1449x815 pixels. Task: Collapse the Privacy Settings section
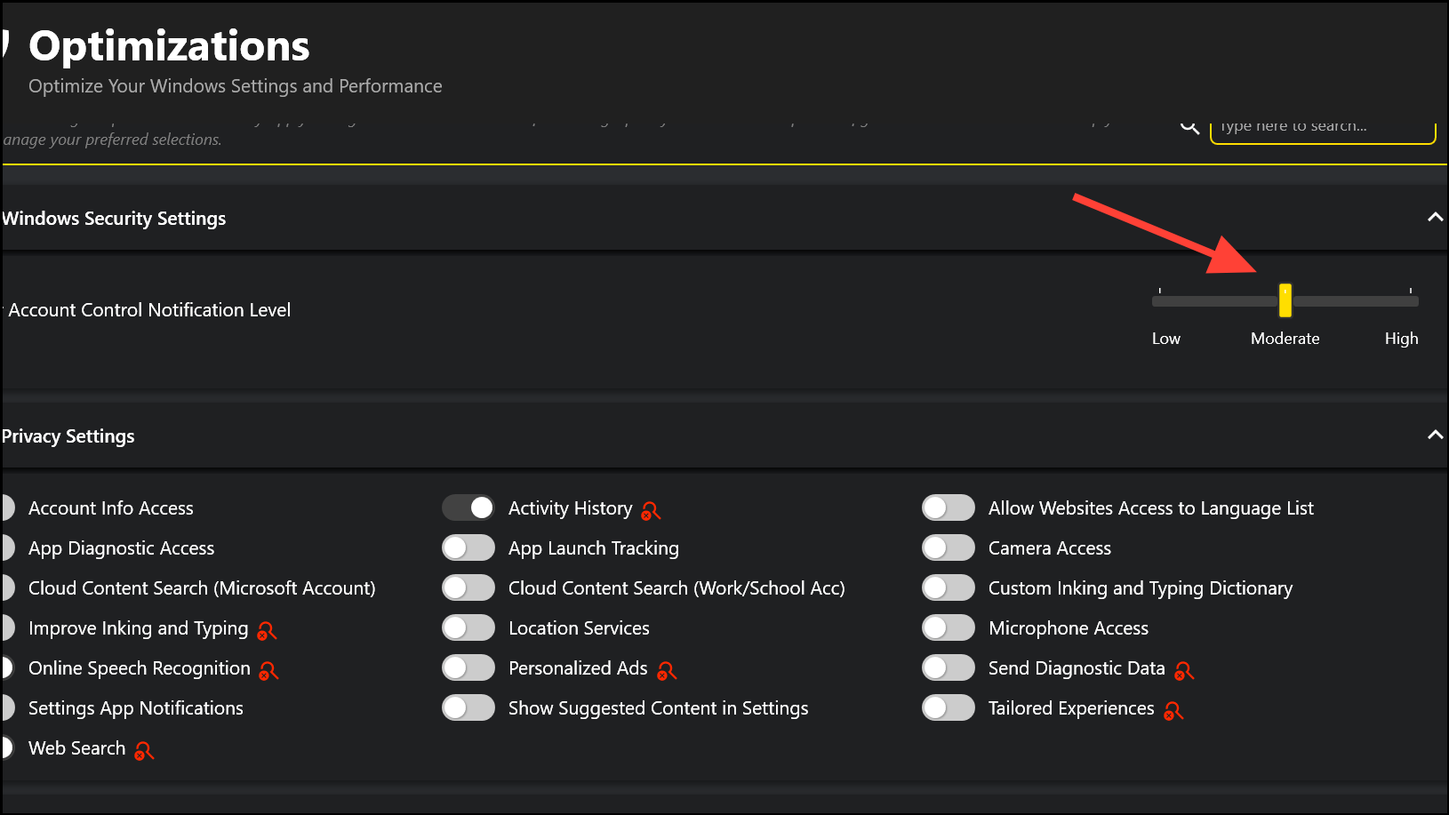tap(1434, 435)
